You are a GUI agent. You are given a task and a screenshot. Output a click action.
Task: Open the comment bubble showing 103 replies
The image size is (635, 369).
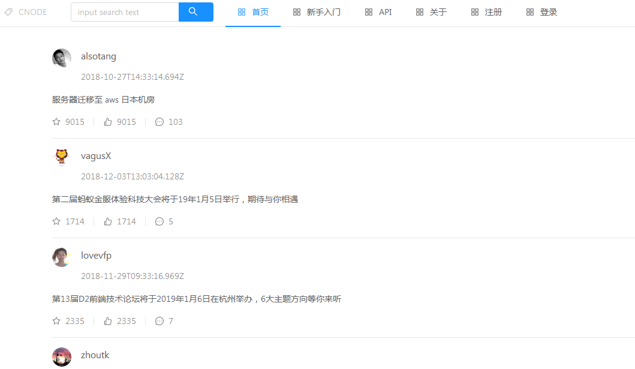pyautogui.click(x=159, y=121)
